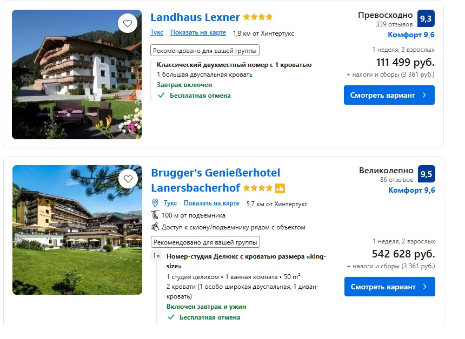This screenshot has height=339, width=465.
Task: Click the ski lift icon near '100 м от подъемника'
Action: (x=155, y=215)
